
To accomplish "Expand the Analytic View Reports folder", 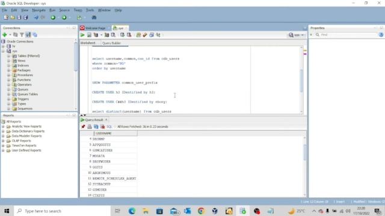I will point(3,127).
